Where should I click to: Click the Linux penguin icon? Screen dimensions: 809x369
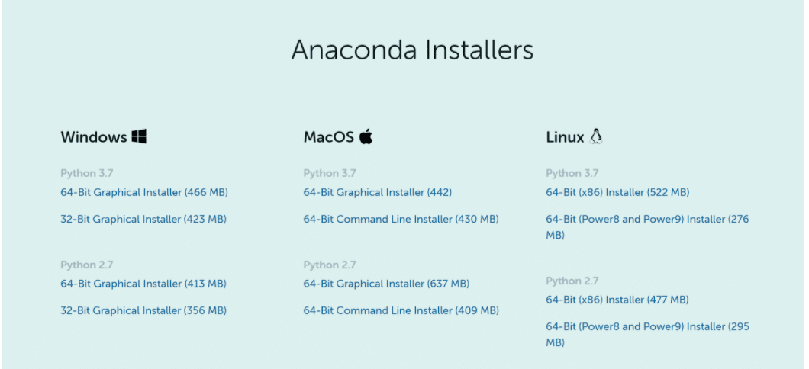596,136
